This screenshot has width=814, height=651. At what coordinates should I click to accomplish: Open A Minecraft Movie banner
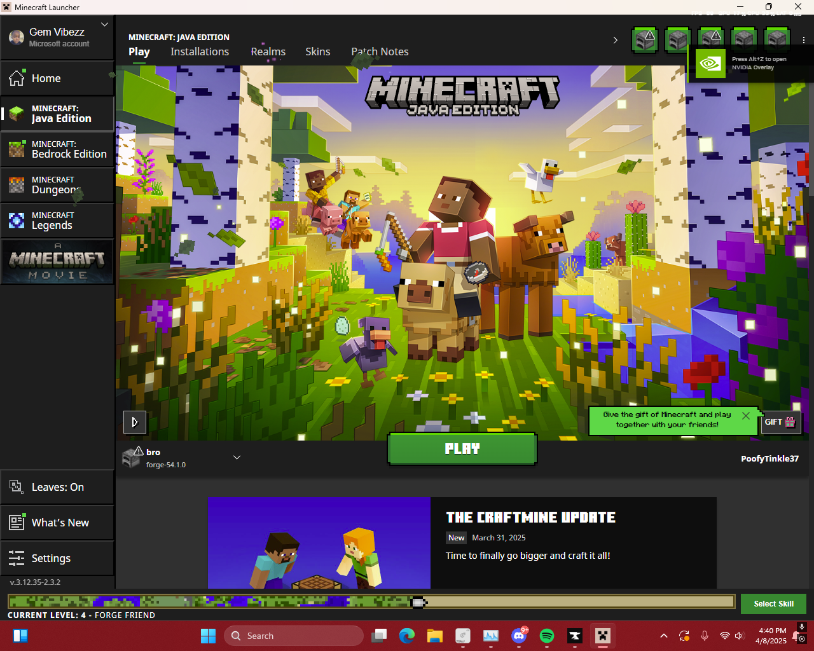tap(57, 261)
